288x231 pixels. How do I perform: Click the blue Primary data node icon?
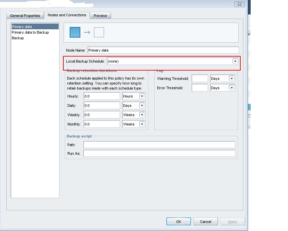pos(75,32)
